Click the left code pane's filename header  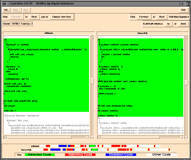point(49,33)
